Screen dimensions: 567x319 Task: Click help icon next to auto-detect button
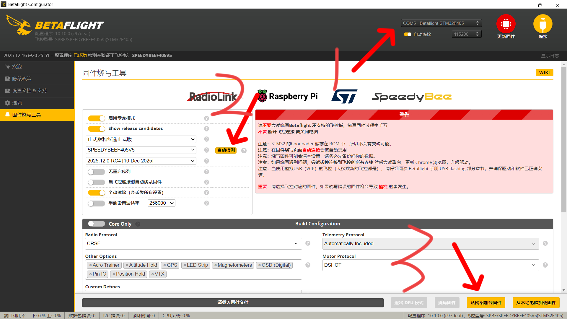point(244,151)
